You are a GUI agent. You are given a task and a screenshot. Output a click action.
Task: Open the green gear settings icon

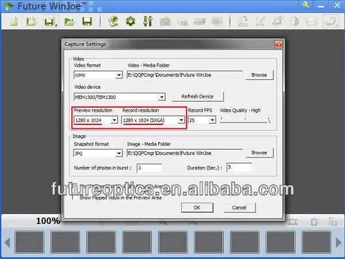click(x=131, y=21)
